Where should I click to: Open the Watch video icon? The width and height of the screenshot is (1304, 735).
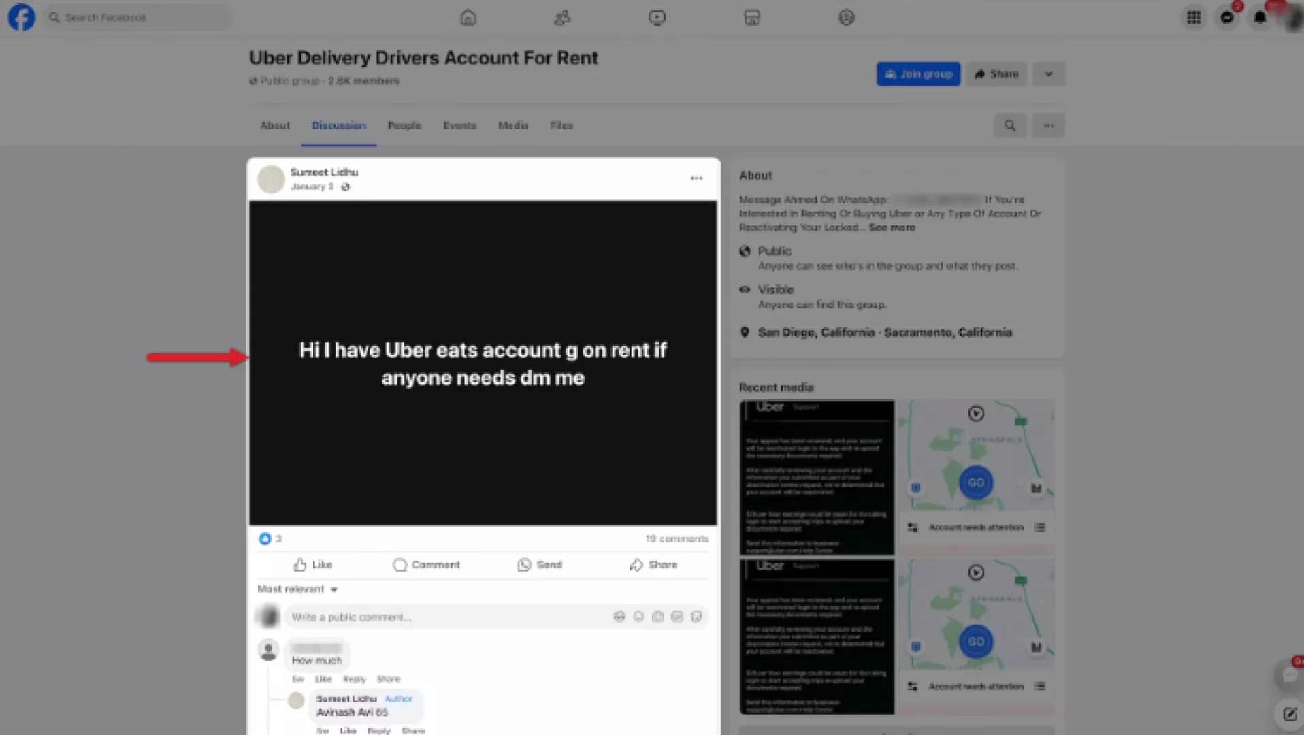coord(657,18)
